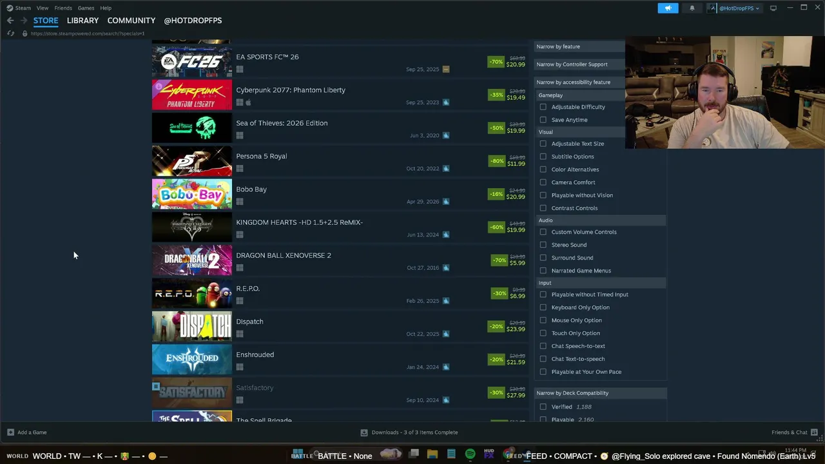Screen dimensions: 825x464
Task: Open the blue megaphone announcements button
Action: (668, 8)
